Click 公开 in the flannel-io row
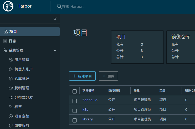The height and width of the screenshot is (129, 195). (x=111, y=100)
